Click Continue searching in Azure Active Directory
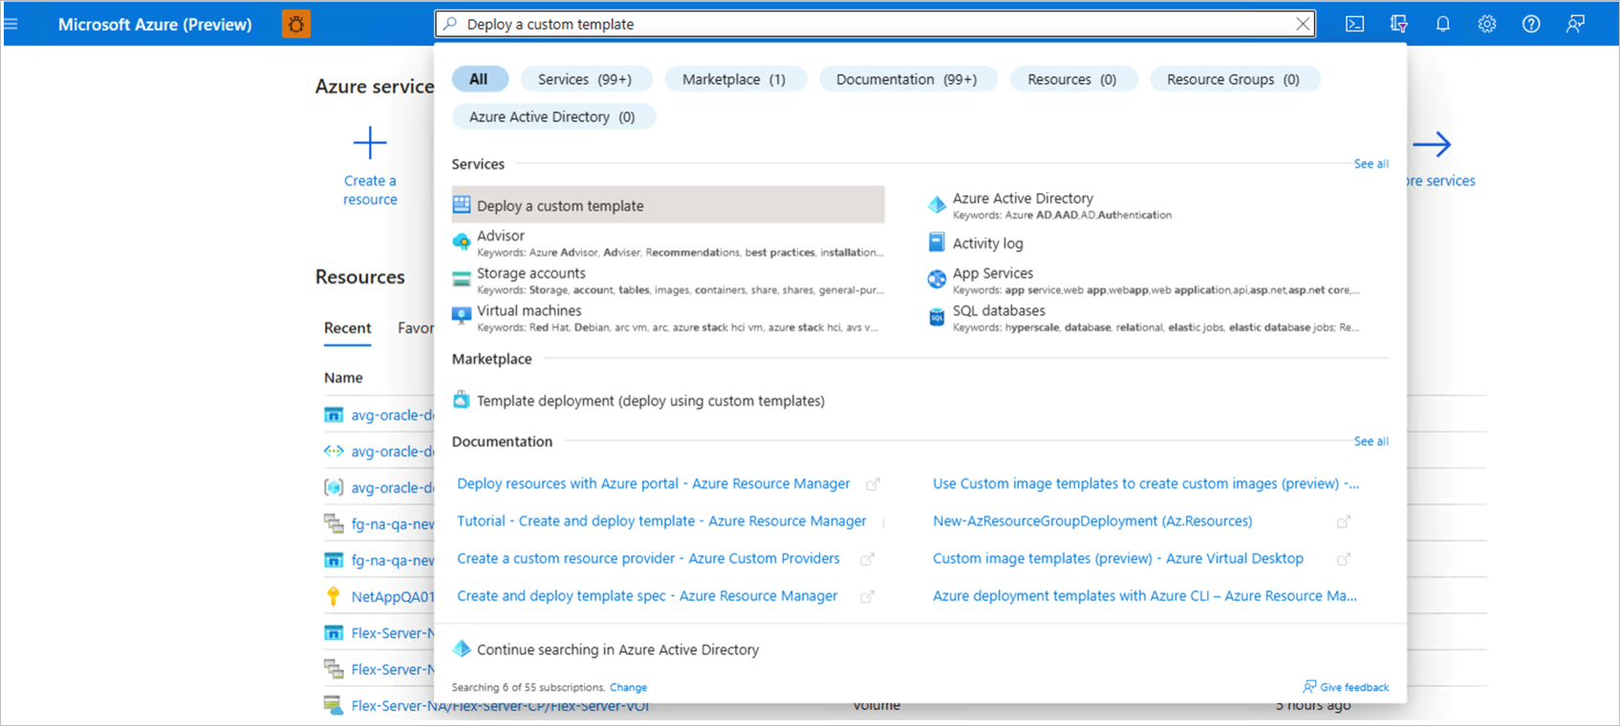The image size is (1620, 726). click(x=617, y=650)
